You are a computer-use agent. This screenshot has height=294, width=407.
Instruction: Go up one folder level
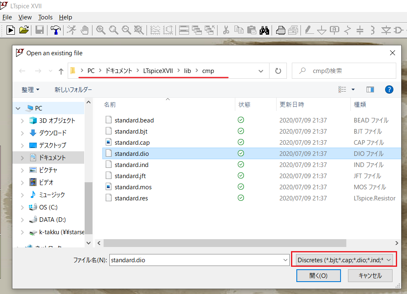pyautogui.click(x=61, y=71)
